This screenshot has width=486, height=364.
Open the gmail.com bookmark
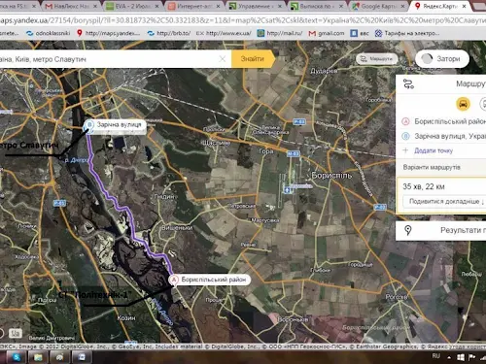click(327, 33)
